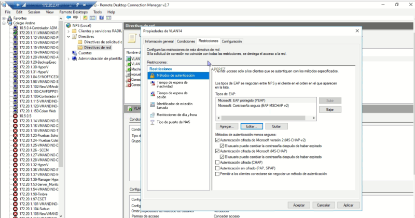Image resolution: width=415 pixels, height=218 pixels.
Task: Select Microsoft: EAP protegido (PEAP) entry
Action: pos(266,100)
